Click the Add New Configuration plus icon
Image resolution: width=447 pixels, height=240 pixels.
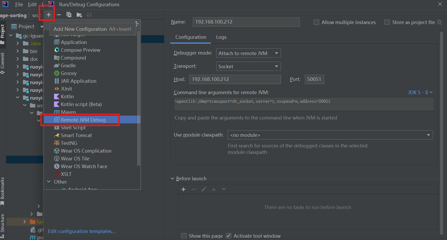[48, 15]
